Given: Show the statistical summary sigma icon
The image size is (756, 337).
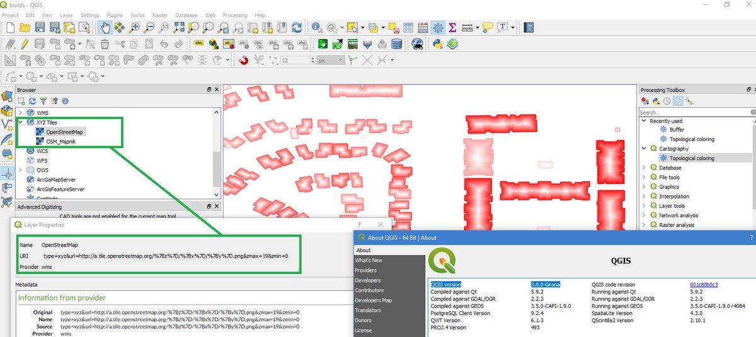Looking at the screenshot, I should pyautogui.click(x=452, y=28).
